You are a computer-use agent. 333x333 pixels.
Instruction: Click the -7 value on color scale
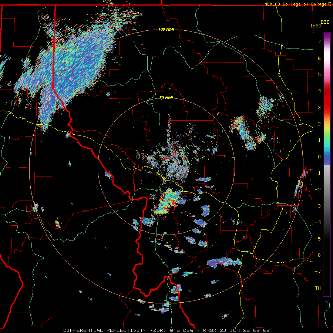318,272
